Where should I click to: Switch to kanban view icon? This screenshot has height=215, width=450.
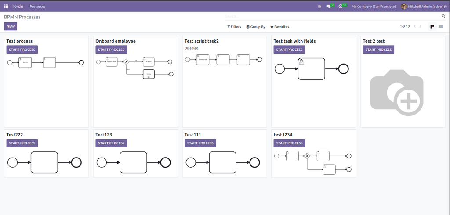432,27
